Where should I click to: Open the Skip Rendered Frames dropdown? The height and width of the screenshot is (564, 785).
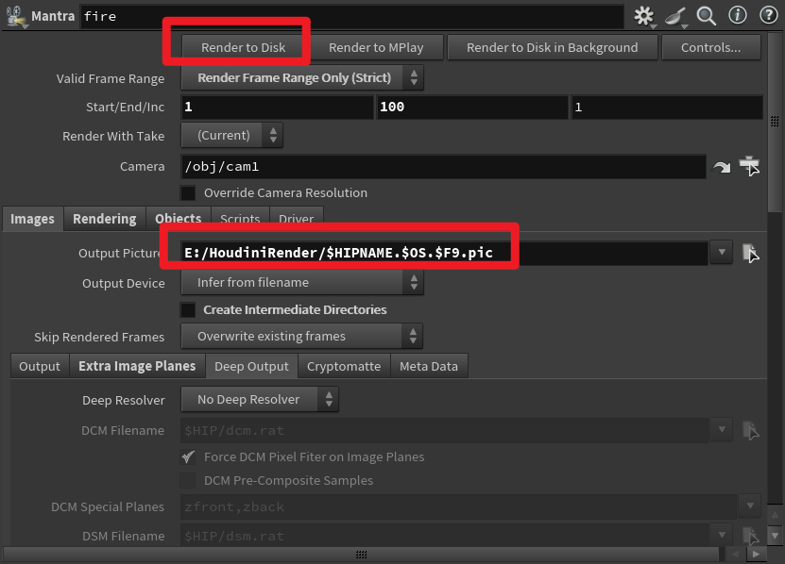coord(300,336)
